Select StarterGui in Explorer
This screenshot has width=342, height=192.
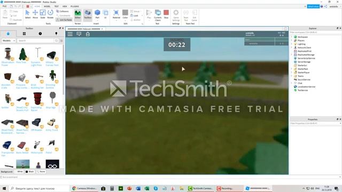tap(302, 65)
